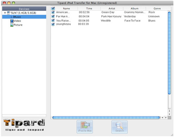Click the vertical scrollbar thumb
174x137 pixels.
(169, 53)
